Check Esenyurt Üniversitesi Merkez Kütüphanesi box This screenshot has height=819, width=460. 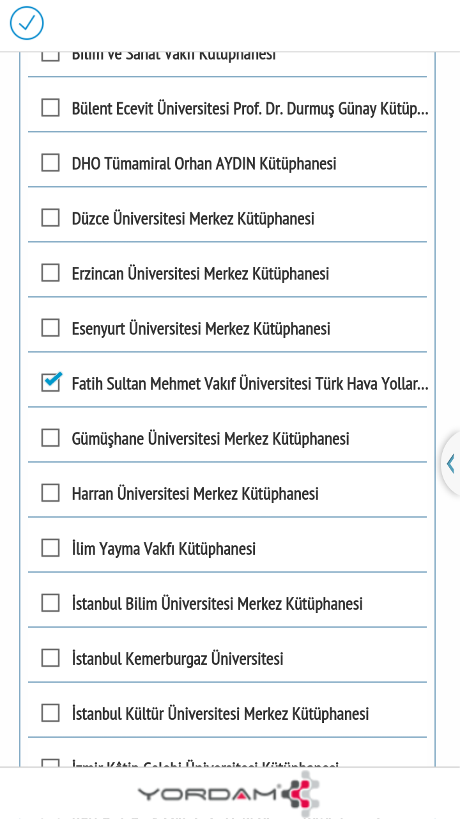(x=50, y=328)
